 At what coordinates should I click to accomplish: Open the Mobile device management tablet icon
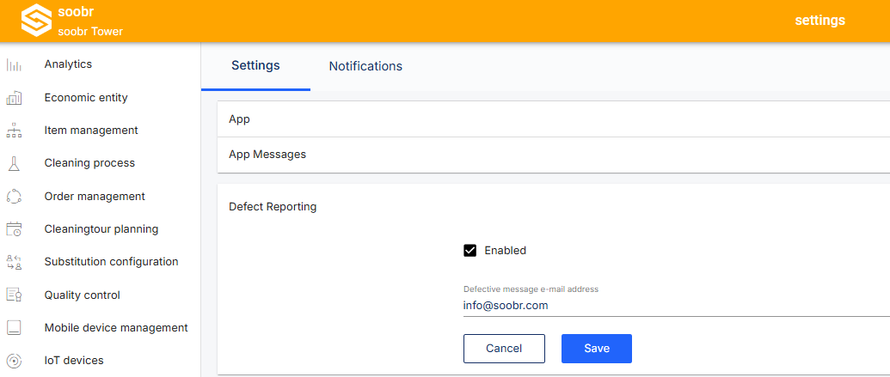[x=14, y=328]
